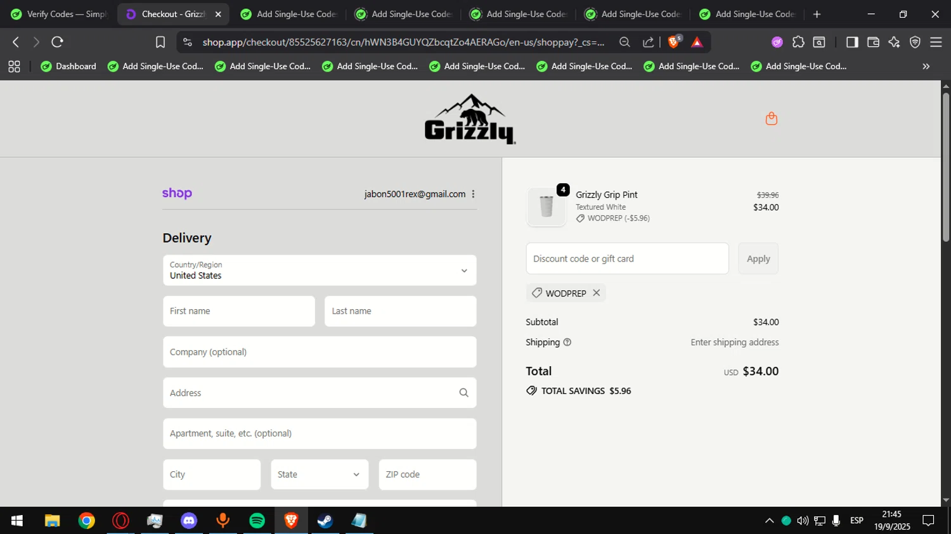
Task: Open Steam from taskbar
Action: [325, 521]
